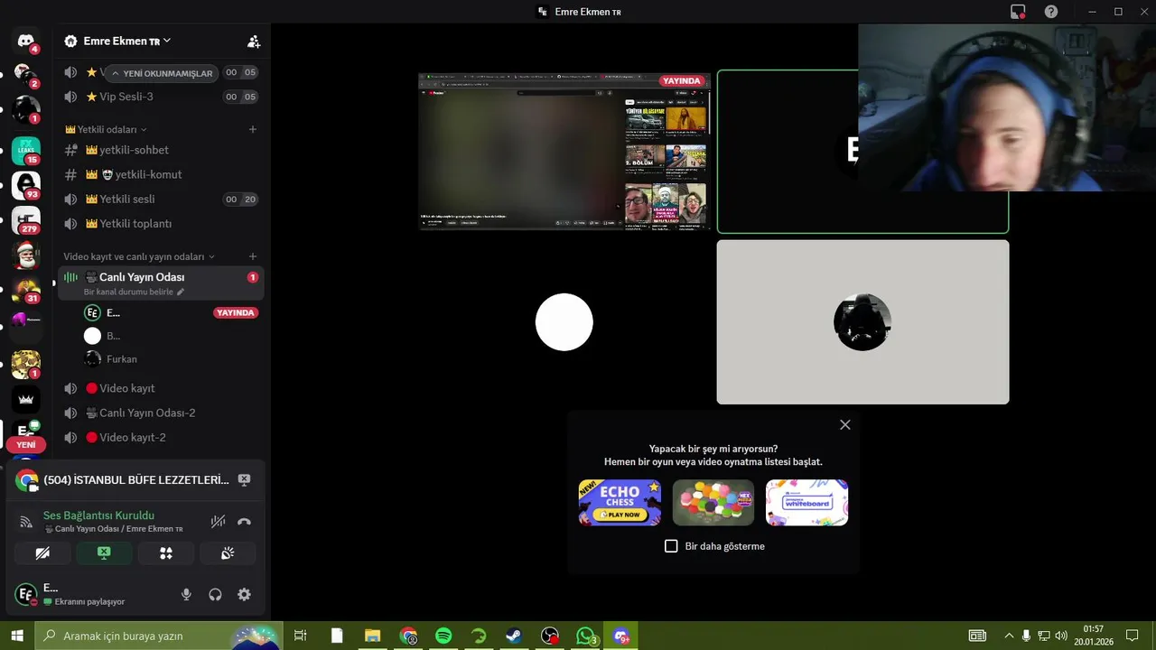
Task: Add a channel to Yetkili odaları
Action: tap(253, 130)
